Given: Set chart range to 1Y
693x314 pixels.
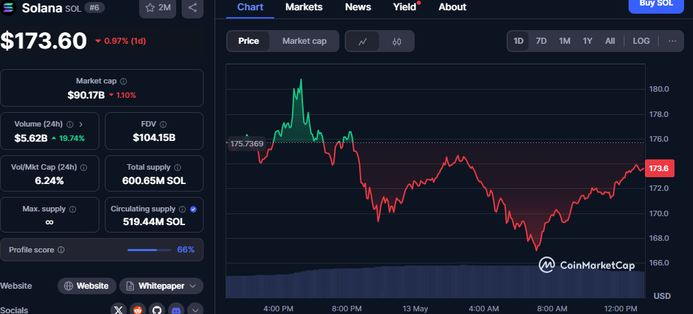Looking at the screenshot, I should (587, 41).
